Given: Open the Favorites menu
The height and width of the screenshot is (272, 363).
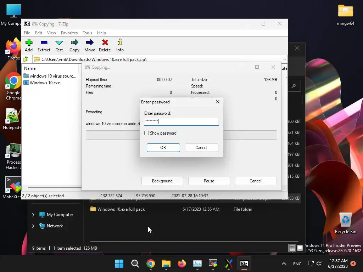Looking at the screenshot, I should pos(69,33).
